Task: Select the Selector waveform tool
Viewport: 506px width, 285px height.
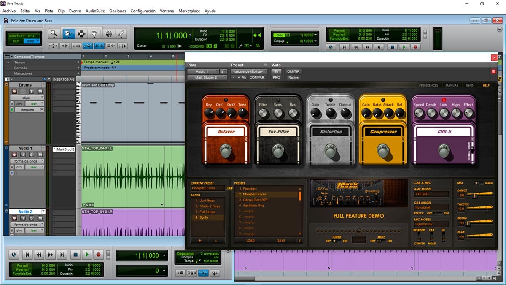Action: 81,34
